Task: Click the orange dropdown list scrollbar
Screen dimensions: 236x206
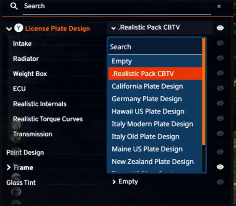Action: (x=204, y=92)
